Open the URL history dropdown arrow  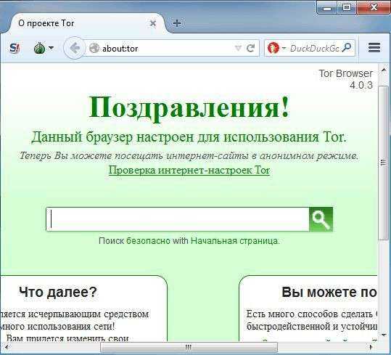tap(238, 48)
